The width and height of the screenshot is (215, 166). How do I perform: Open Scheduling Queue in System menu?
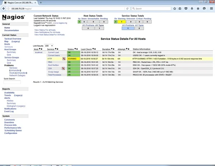13,131
